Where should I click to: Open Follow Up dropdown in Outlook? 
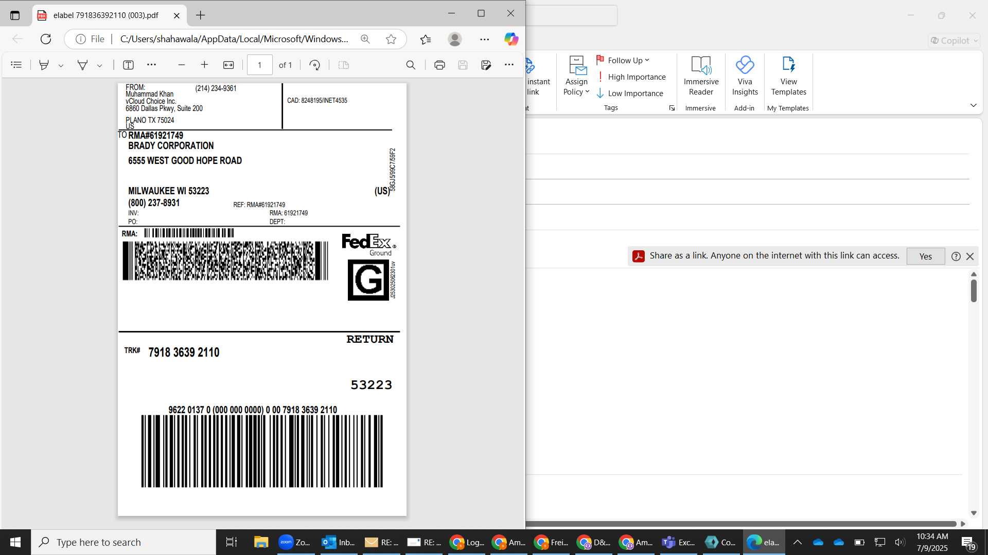[x=623, y=60]
